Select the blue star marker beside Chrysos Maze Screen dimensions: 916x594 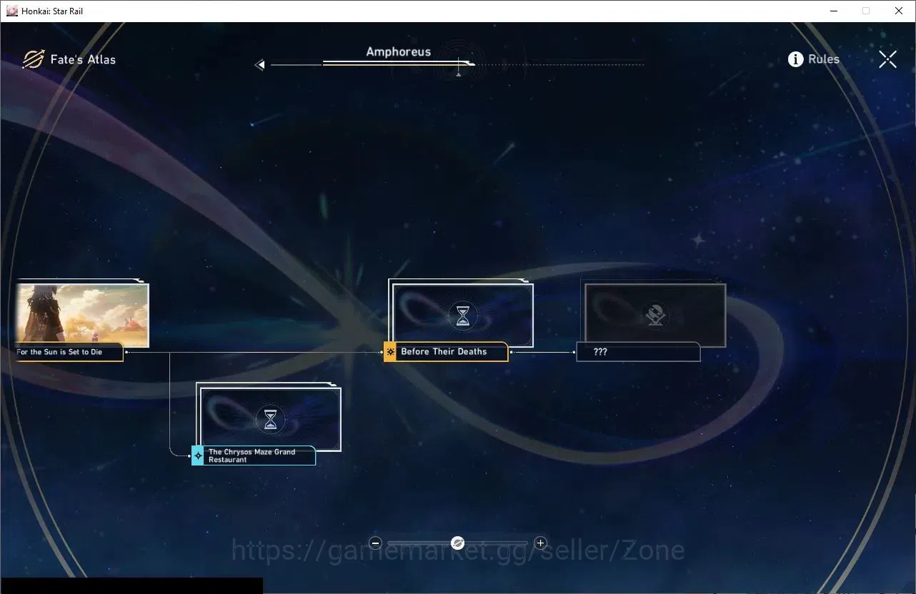pos(198,455)
